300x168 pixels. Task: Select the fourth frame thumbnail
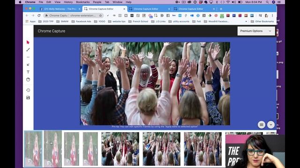pos(90,149)
